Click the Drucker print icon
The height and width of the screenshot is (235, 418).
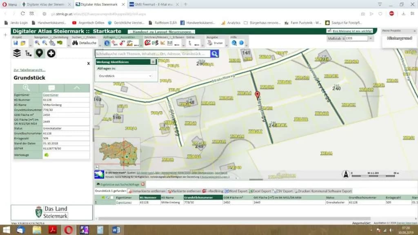point(215,42)
